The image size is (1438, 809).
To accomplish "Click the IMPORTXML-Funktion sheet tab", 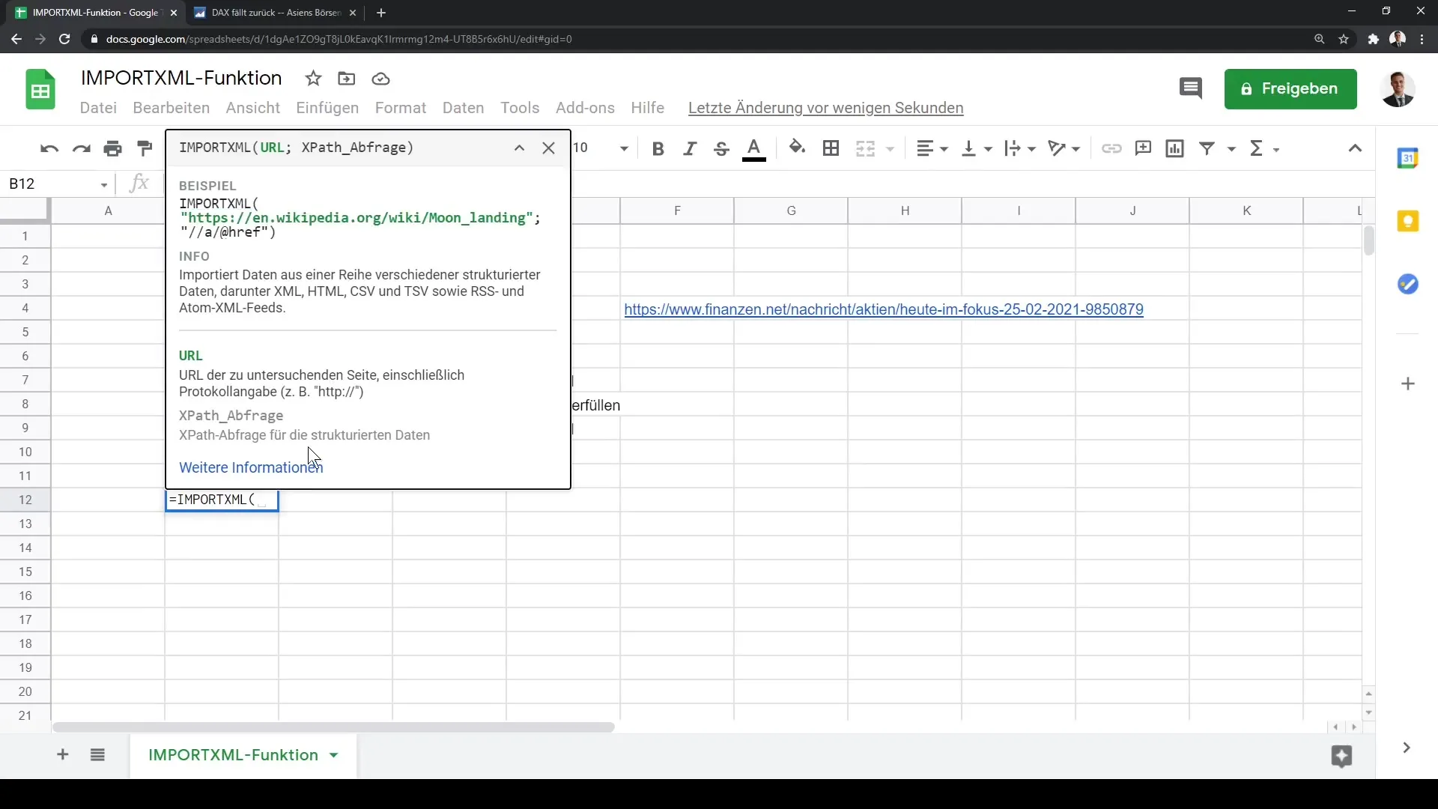I will coord(233,754).
